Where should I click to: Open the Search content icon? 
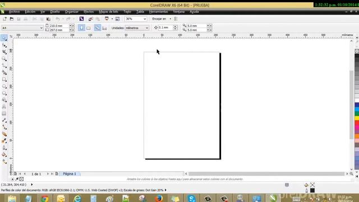click(x=81, y=19)
